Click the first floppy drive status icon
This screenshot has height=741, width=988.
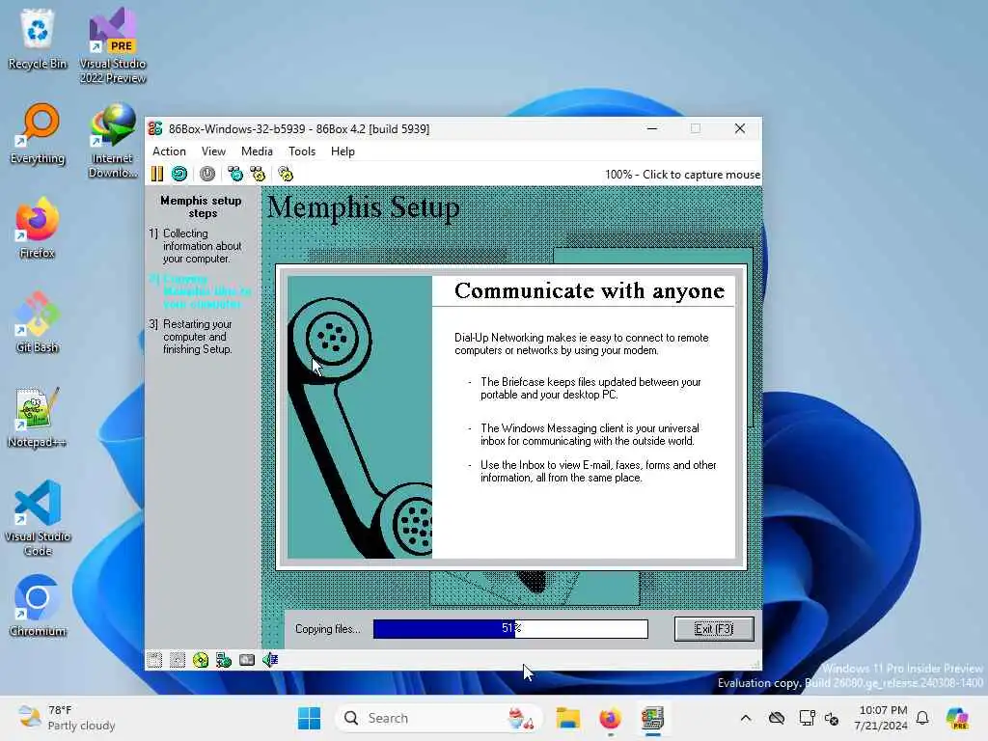coord(155,660)
